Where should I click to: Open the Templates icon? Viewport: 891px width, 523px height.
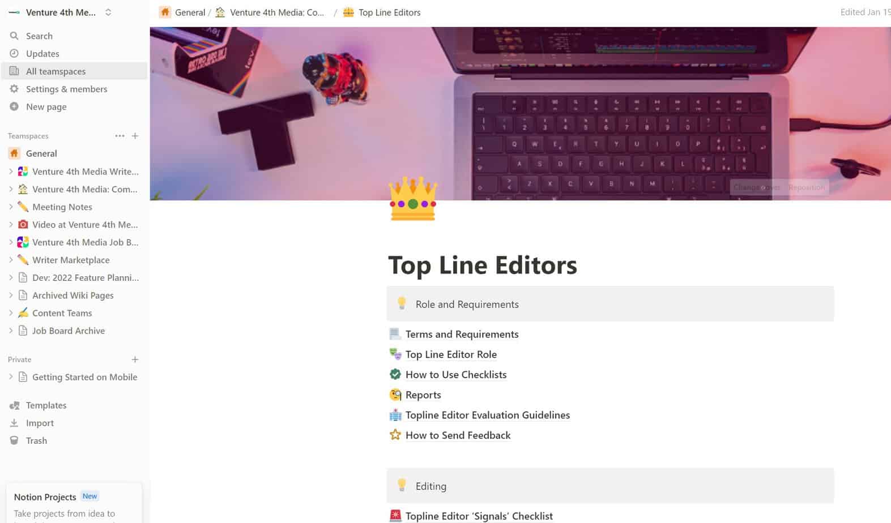pyautogui.click(x=14, y=405)
